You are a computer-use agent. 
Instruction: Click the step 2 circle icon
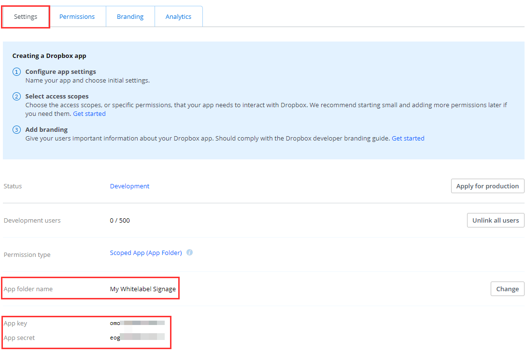pyautogui.click(x=17, y=97)
